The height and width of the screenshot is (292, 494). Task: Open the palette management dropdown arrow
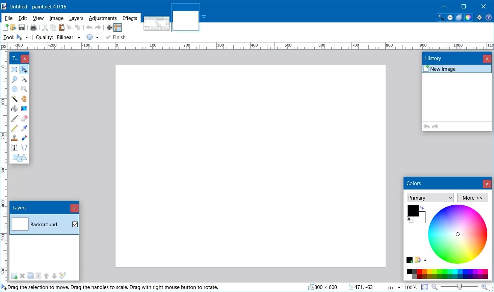pyautogui.click(x=425, y=260)
